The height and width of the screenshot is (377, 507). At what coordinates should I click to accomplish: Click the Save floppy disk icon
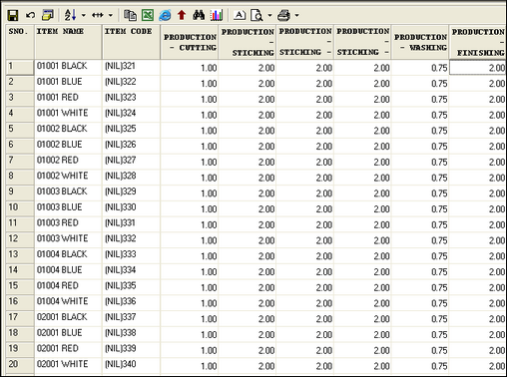click(x=13, y=15)
